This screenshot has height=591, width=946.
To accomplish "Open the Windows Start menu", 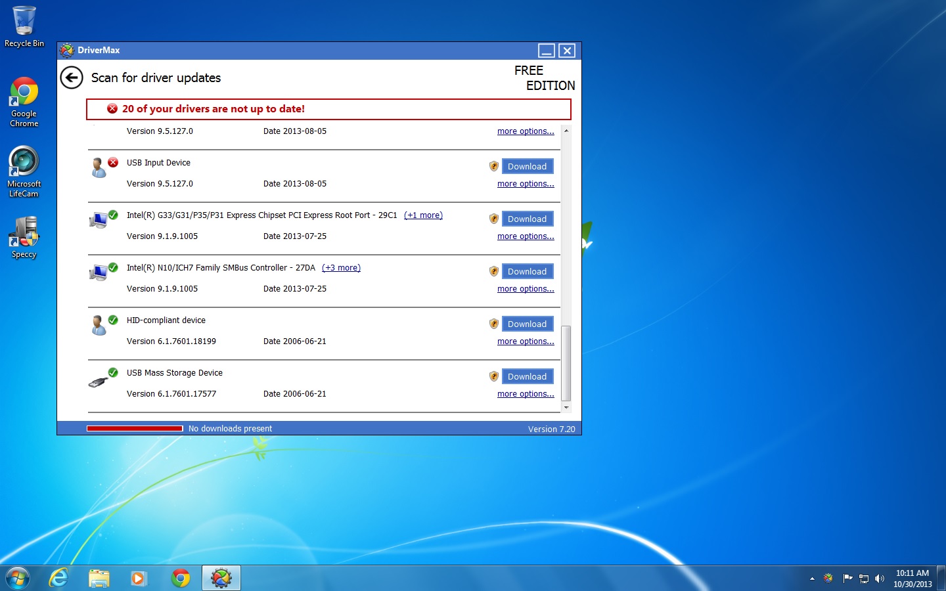I will [18, 578].
